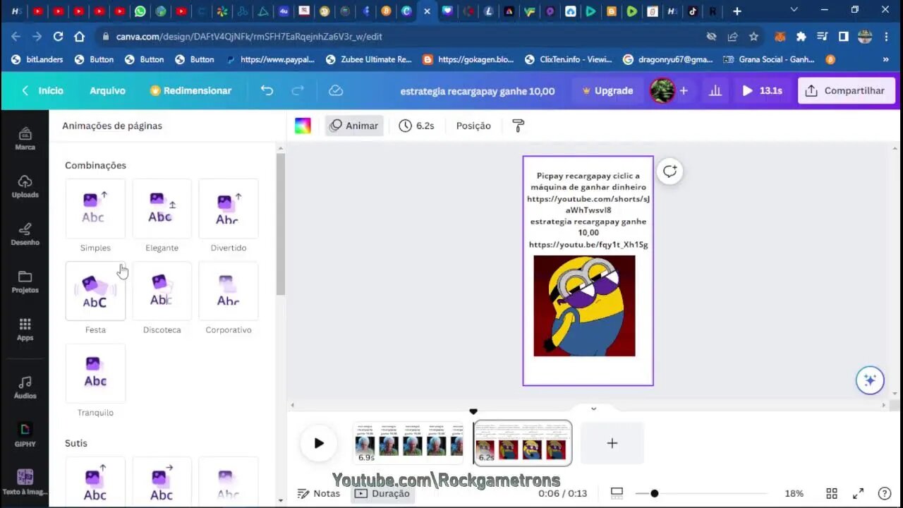903x508 pixels.
Task: Play presentation with 13.1s button
Action: [x=762, y=90]
